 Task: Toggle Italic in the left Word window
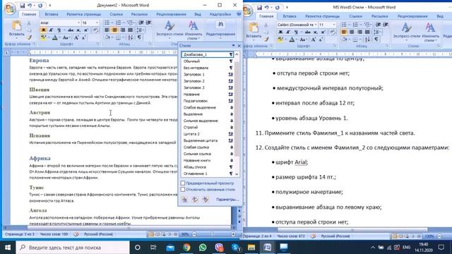coord(51,30)
